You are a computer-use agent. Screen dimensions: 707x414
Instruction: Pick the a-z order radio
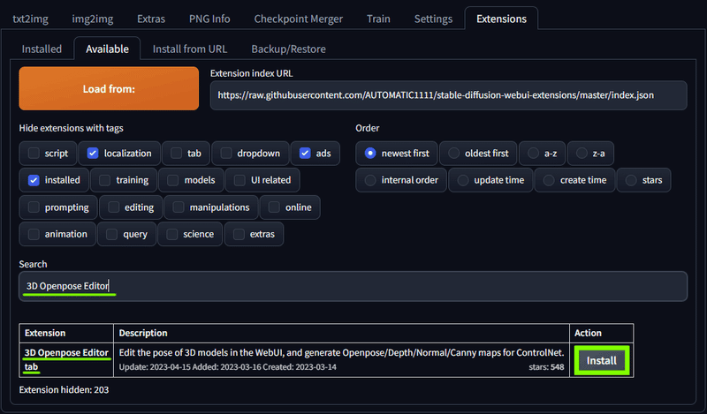coord(533,154)
